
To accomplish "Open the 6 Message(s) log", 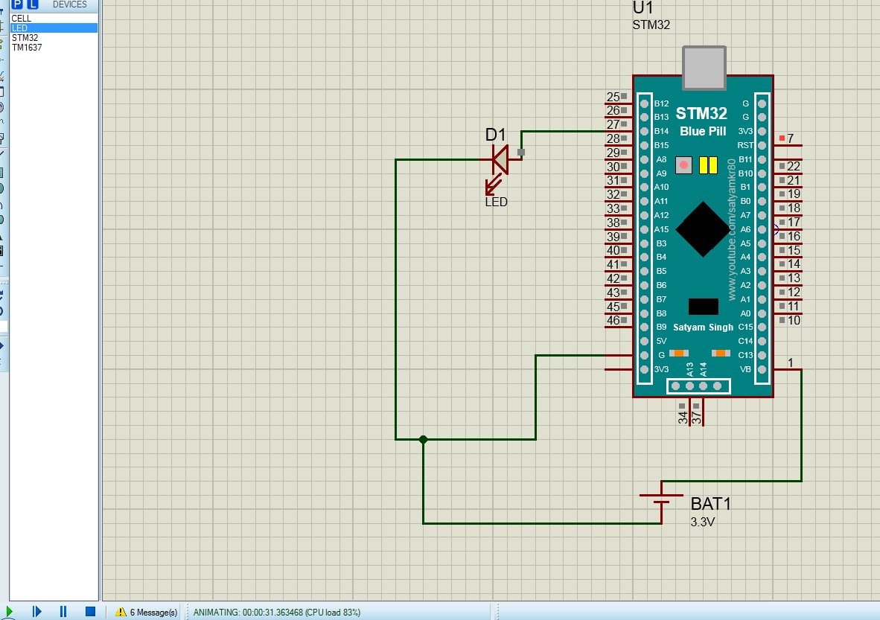I will point(147,612).
